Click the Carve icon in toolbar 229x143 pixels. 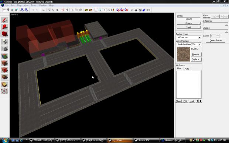pyautogui.click(x=43, y=10)
